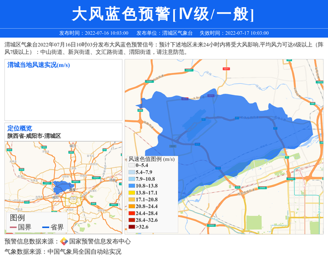Click the red 国界 legend line
328x258 pixels.
click(13, 227)
